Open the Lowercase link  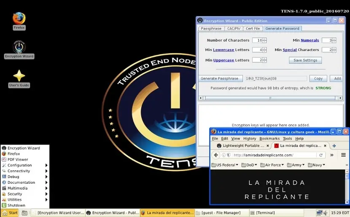click(223, 50)
